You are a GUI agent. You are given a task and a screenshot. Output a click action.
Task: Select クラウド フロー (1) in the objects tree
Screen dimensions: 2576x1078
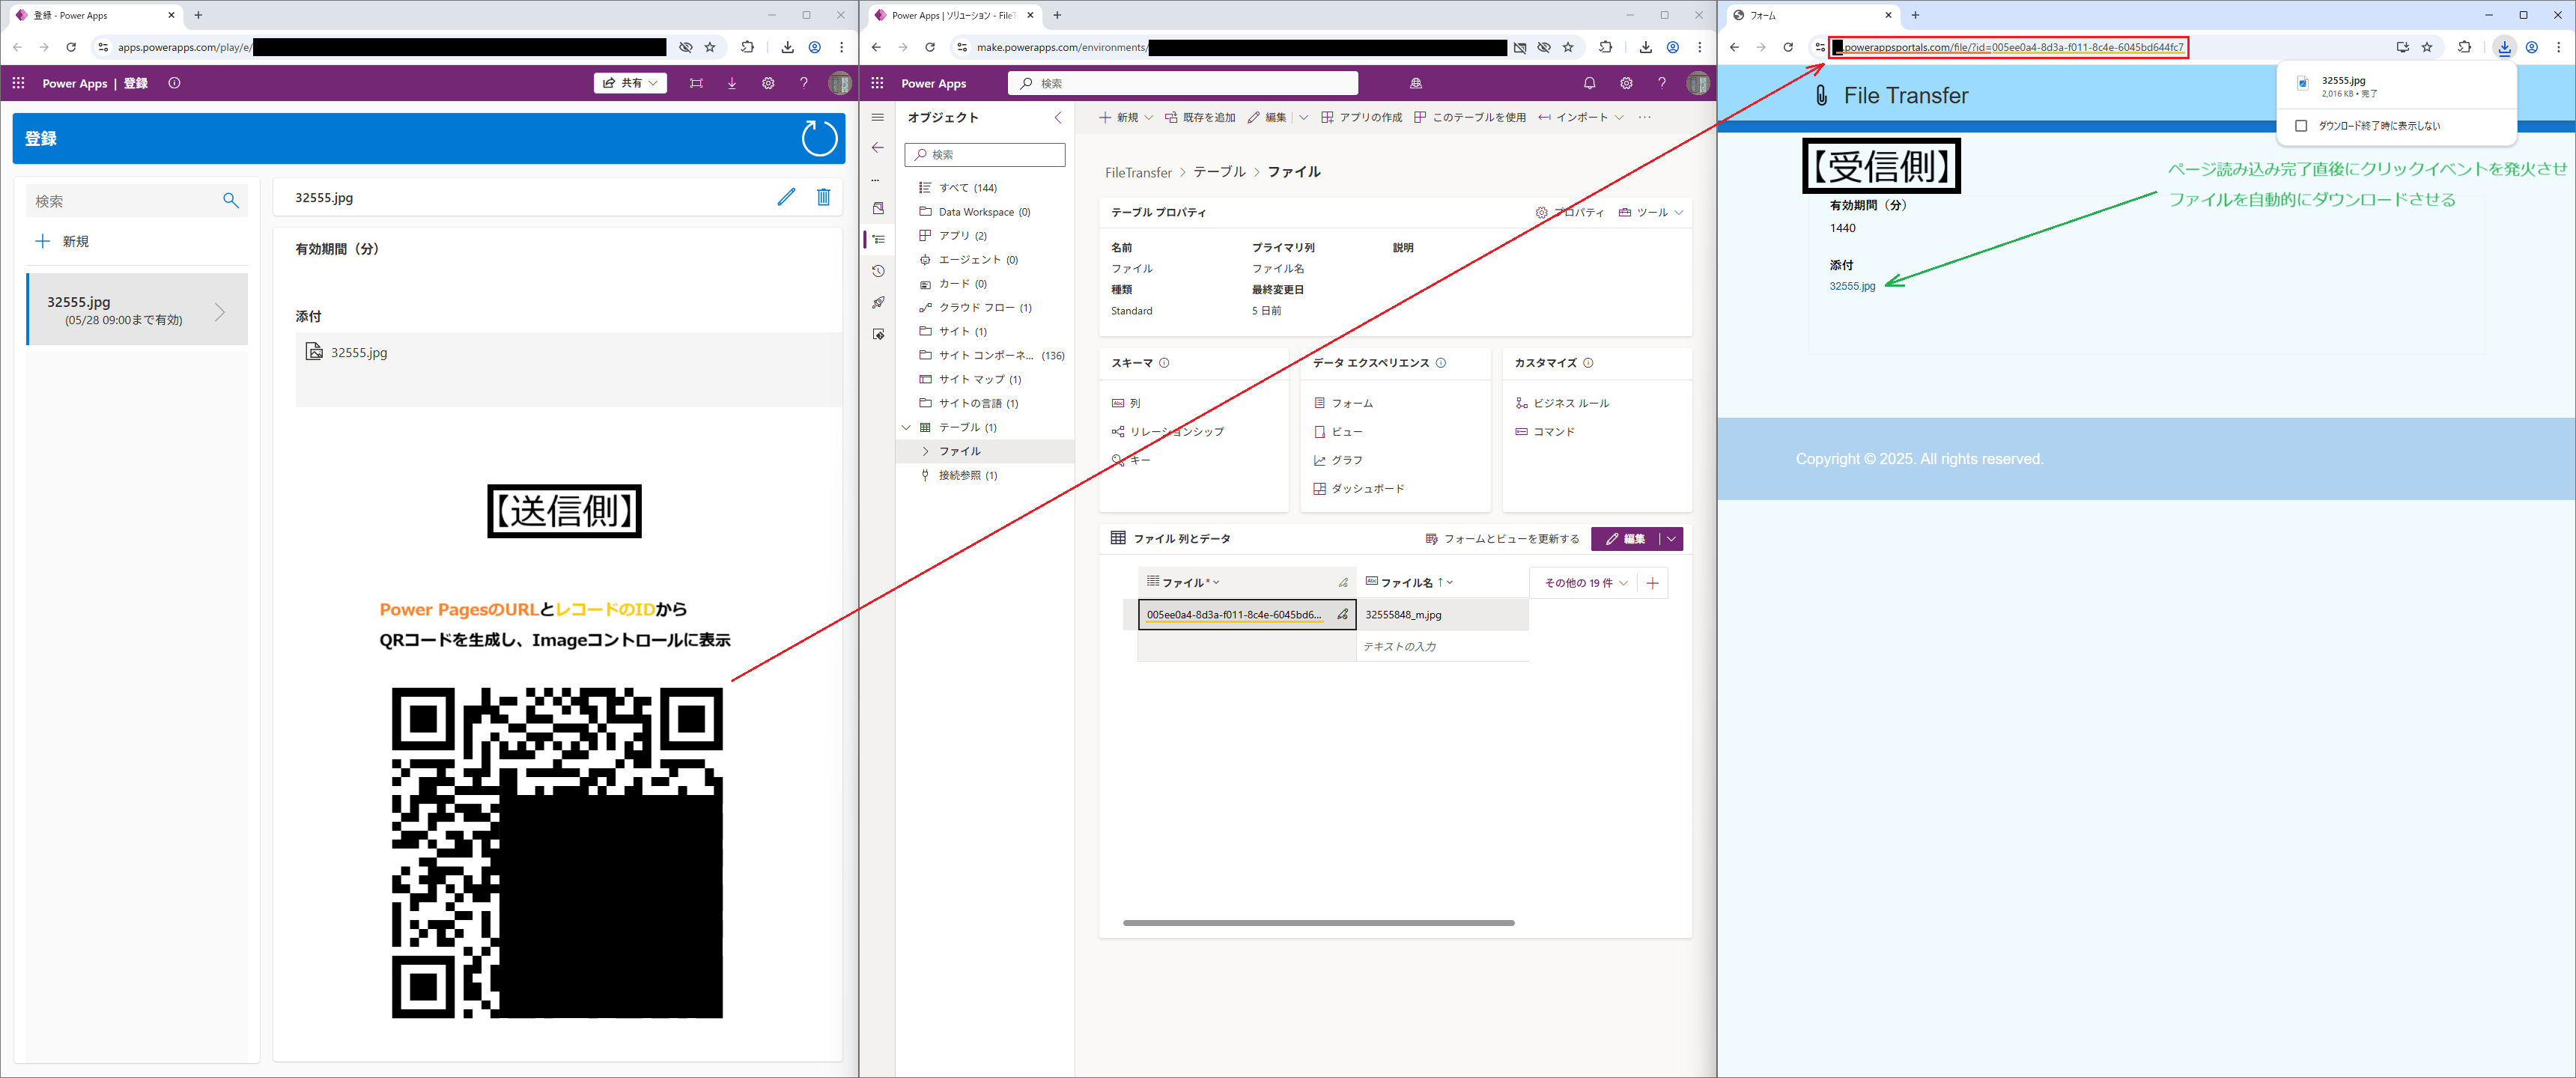point(975,307)
